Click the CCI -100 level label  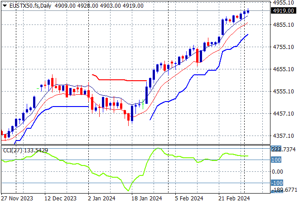pyautogui.click(x=276, y=183)
